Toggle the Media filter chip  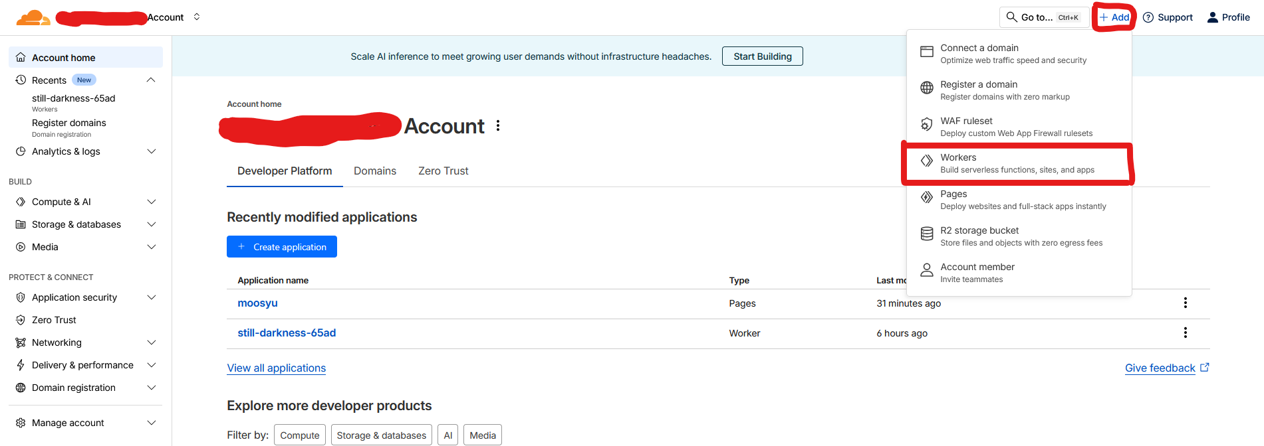pyautogui.click(x=482, y=435)
